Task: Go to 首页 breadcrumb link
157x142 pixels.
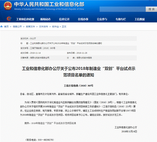Action: 6,27
